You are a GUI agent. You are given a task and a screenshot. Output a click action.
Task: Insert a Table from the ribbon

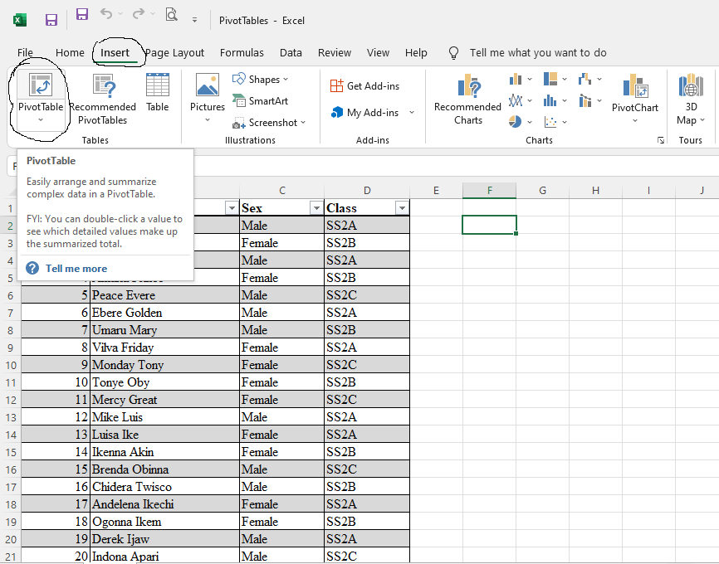coord(157,92)
